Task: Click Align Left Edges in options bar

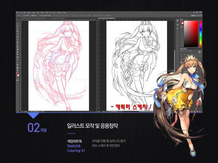Action: [x=63, y=15]
